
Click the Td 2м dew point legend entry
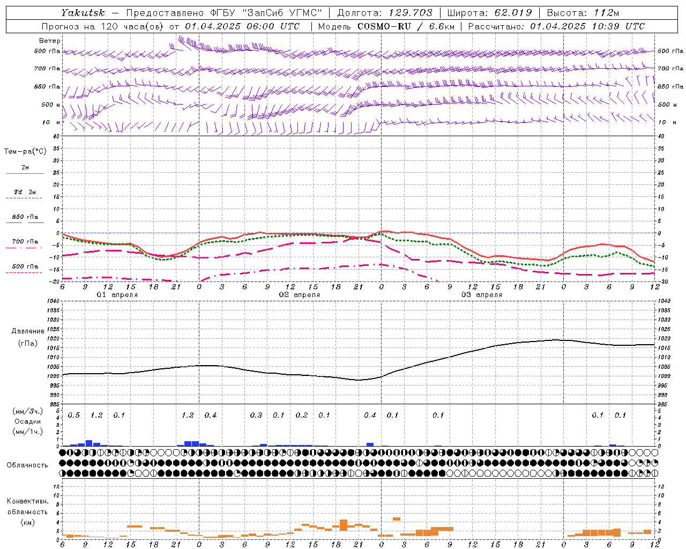click(25, 192)
